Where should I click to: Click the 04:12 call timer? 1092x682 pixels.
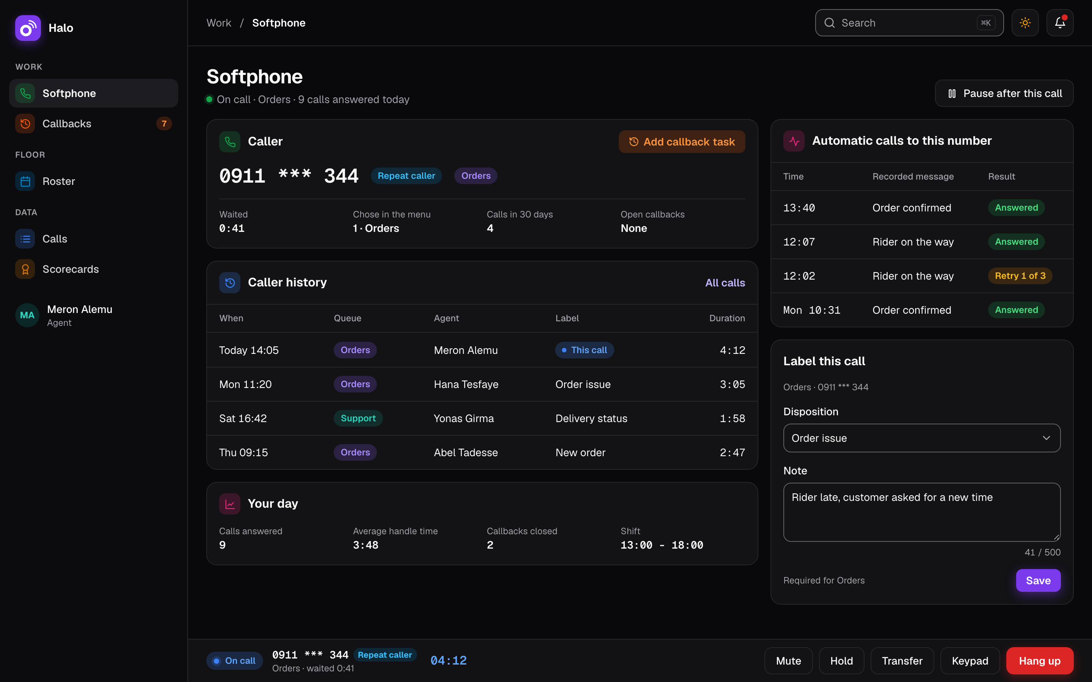(x=449, y=661)
